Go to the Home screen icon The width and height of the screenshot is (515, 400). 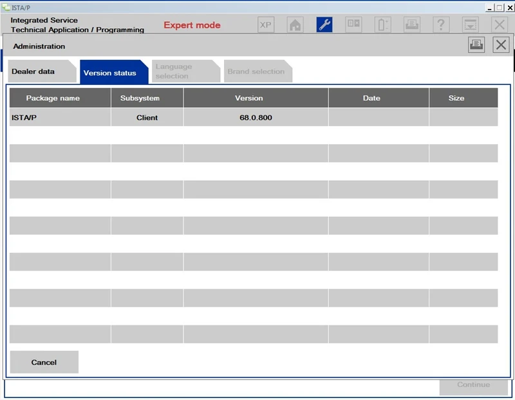pyautogui.click(x=295, y=25)
